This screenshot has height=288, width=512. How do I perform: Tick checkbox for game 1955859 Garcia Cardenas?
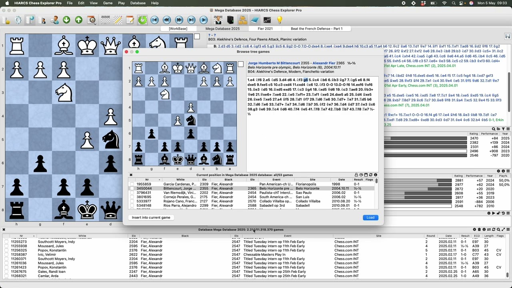[132, 184]
